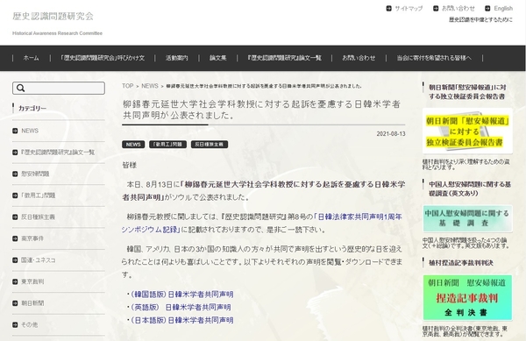Open ホーム in the navigation bar
The width and height of the screenshot is (526, 341).
(x=31, y=58)
